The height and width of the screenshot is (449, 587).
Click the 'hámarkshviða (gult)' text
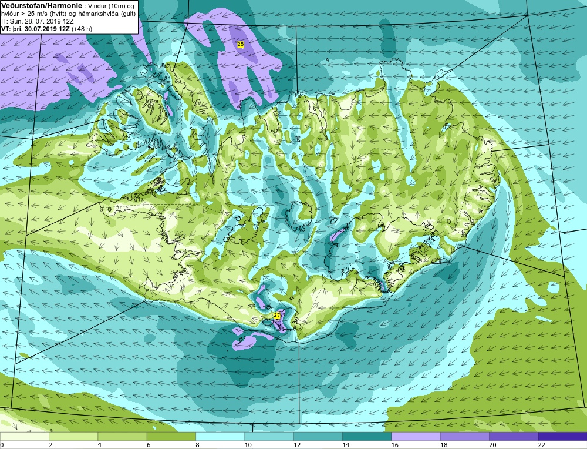[x=107, y=14]
